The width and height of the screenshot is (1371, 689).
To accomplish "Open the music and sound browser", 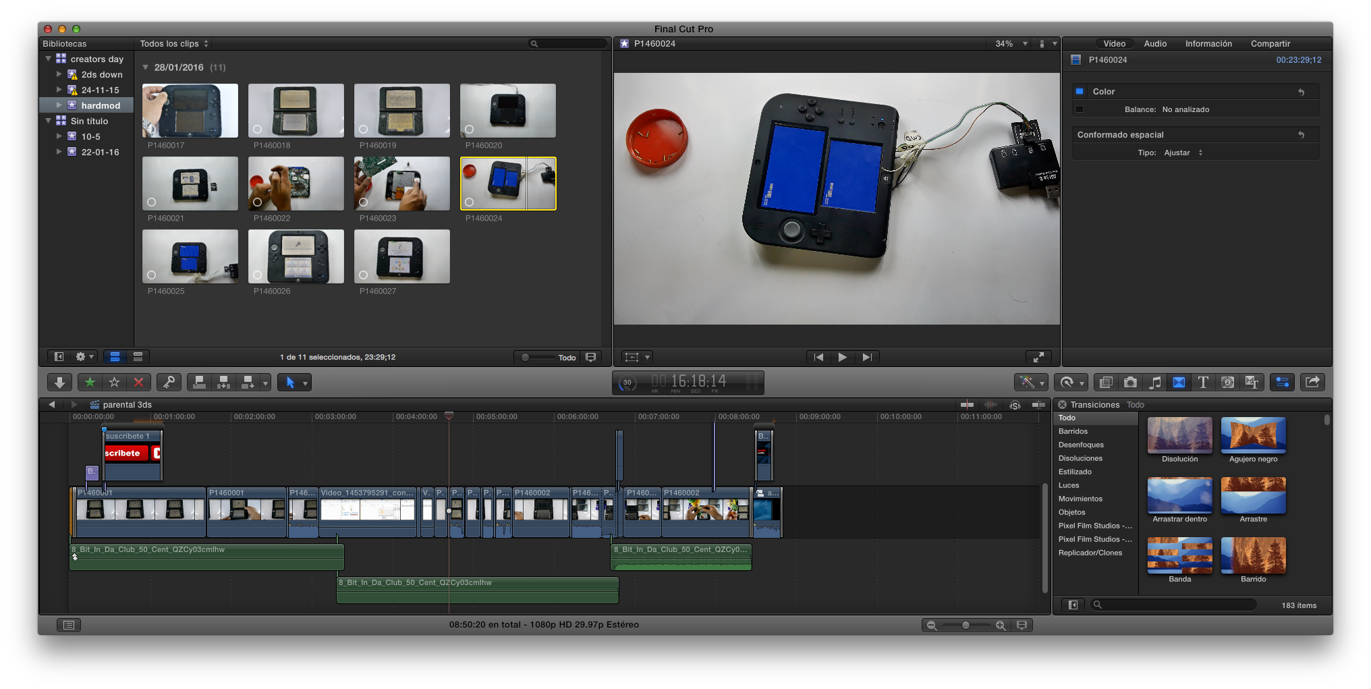I will tap(1154, 383).
